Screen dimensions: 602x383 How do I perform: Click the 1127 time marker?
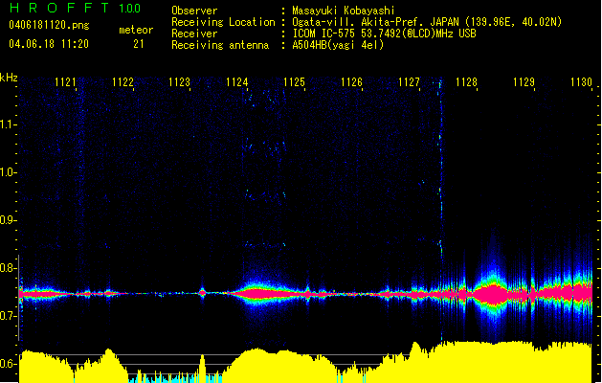(409, 81)
